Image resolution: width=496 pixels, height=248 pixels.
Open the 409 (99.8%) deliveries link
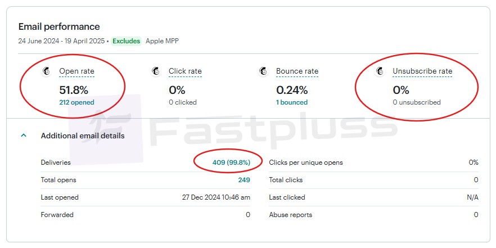(231, 163)
